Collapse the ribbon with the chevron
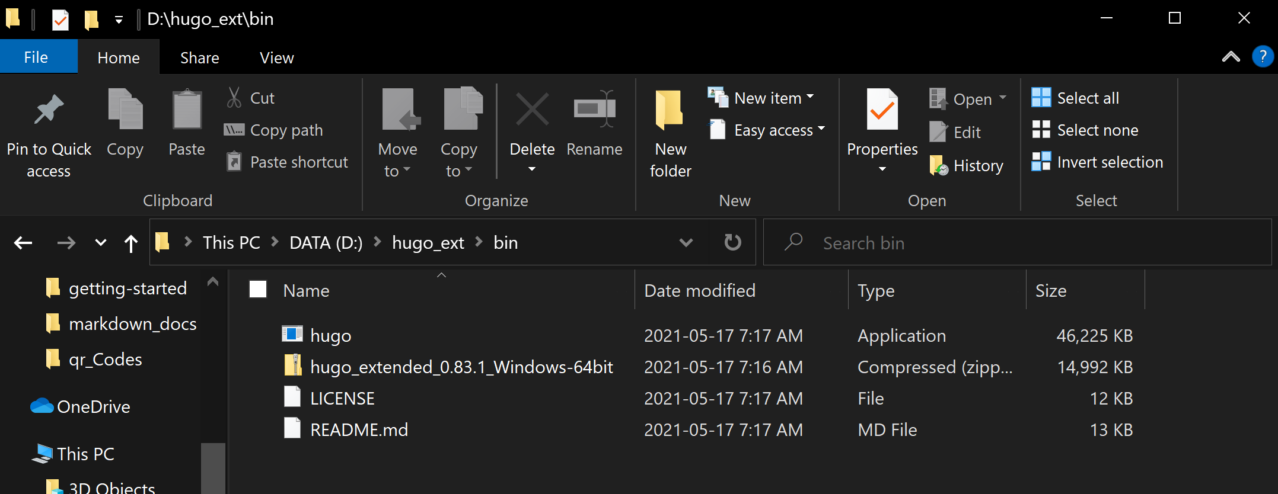1278x494 pixels. pos(1231,57)
